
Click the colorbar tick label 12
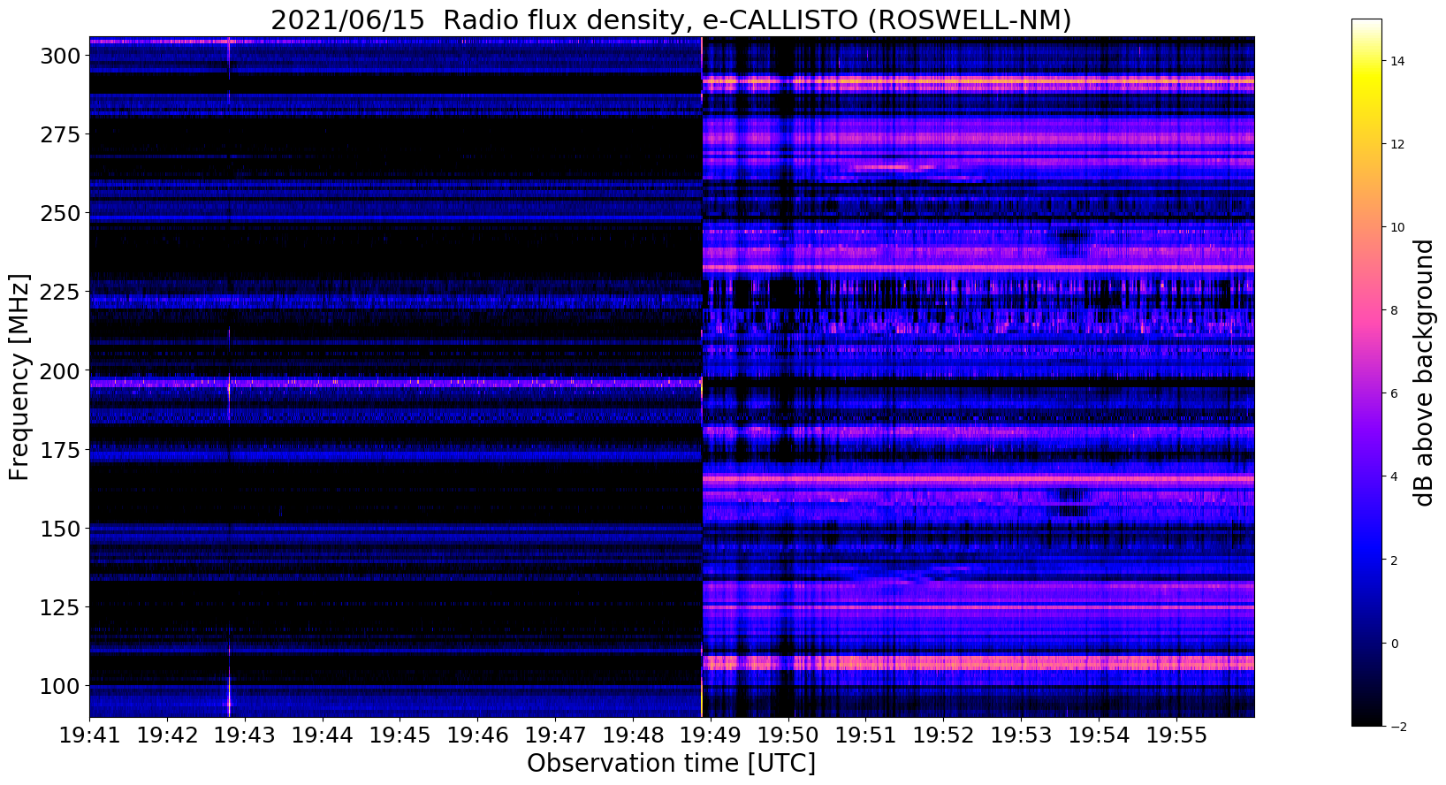1398,144
